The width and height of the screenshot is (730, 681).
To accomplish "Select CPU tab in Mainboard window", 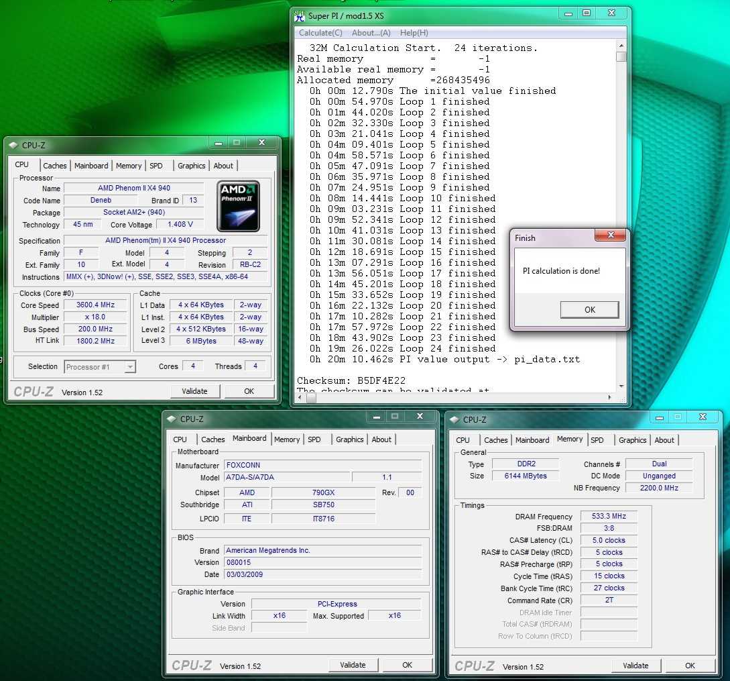I will tap(180, 439).
